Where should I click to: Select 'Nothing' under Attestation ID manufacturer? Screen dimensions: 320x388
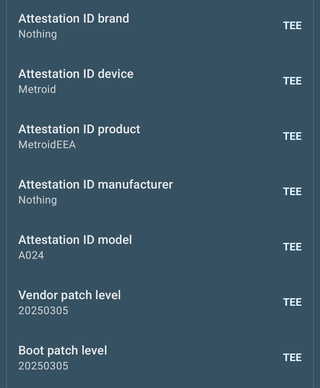(x=38, y=200)
